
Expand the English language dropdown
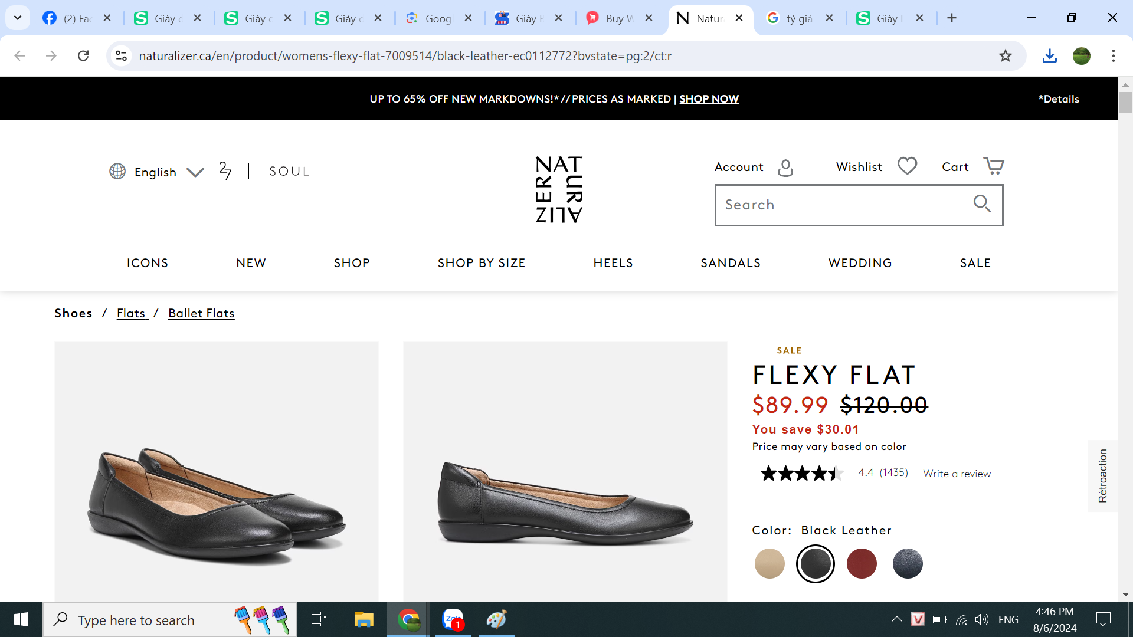tap(195, 172)
